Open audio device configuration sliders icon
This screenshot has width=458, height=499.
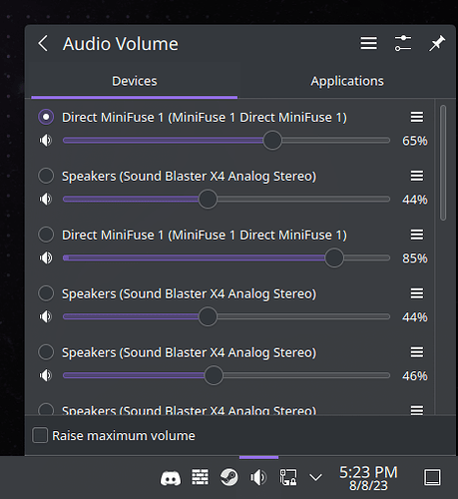403,43
